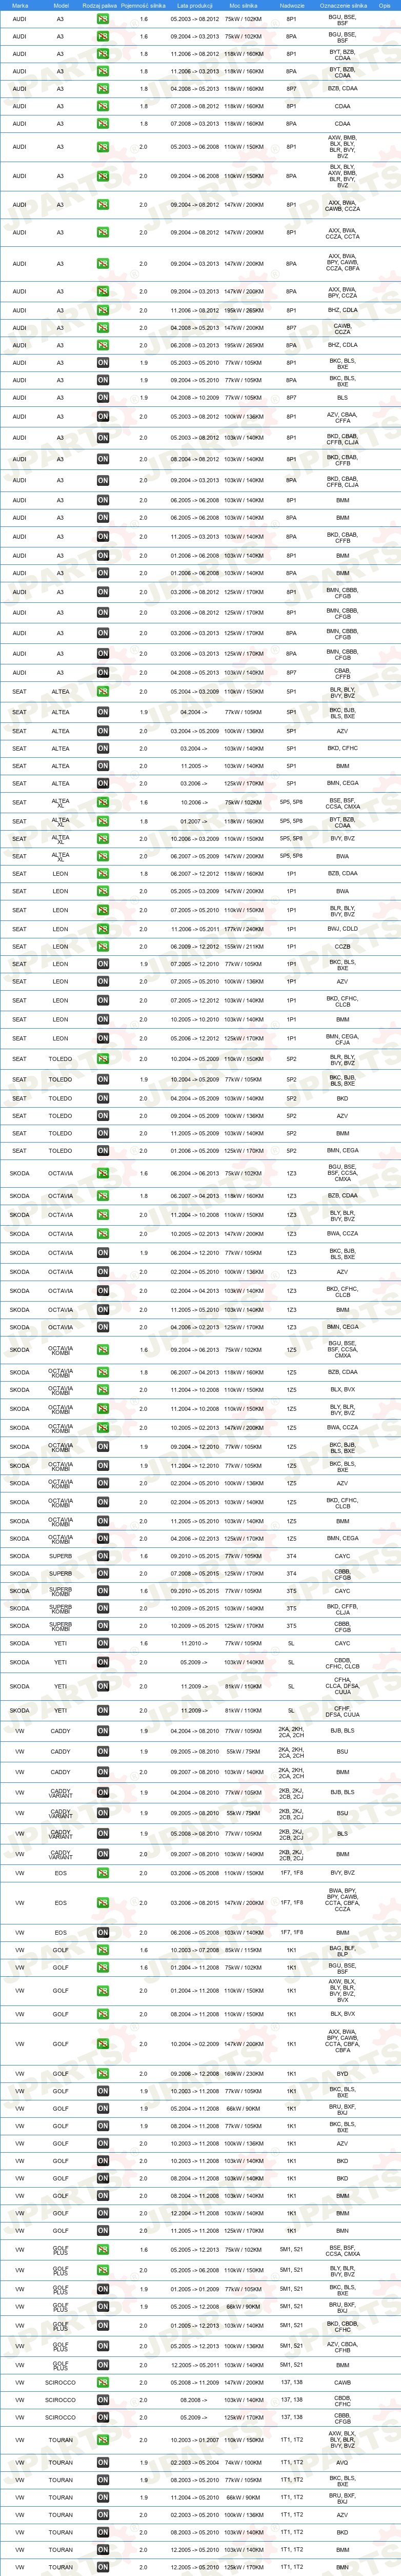Click PB icon in Golf Plus 1.6 row
The image size is (401, 2576).
(x=102, y=2249)
